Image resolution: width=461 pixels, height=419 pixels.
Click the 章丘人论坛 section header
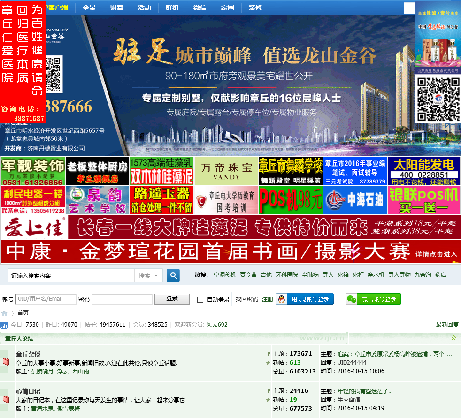click(x=19, y=338)
